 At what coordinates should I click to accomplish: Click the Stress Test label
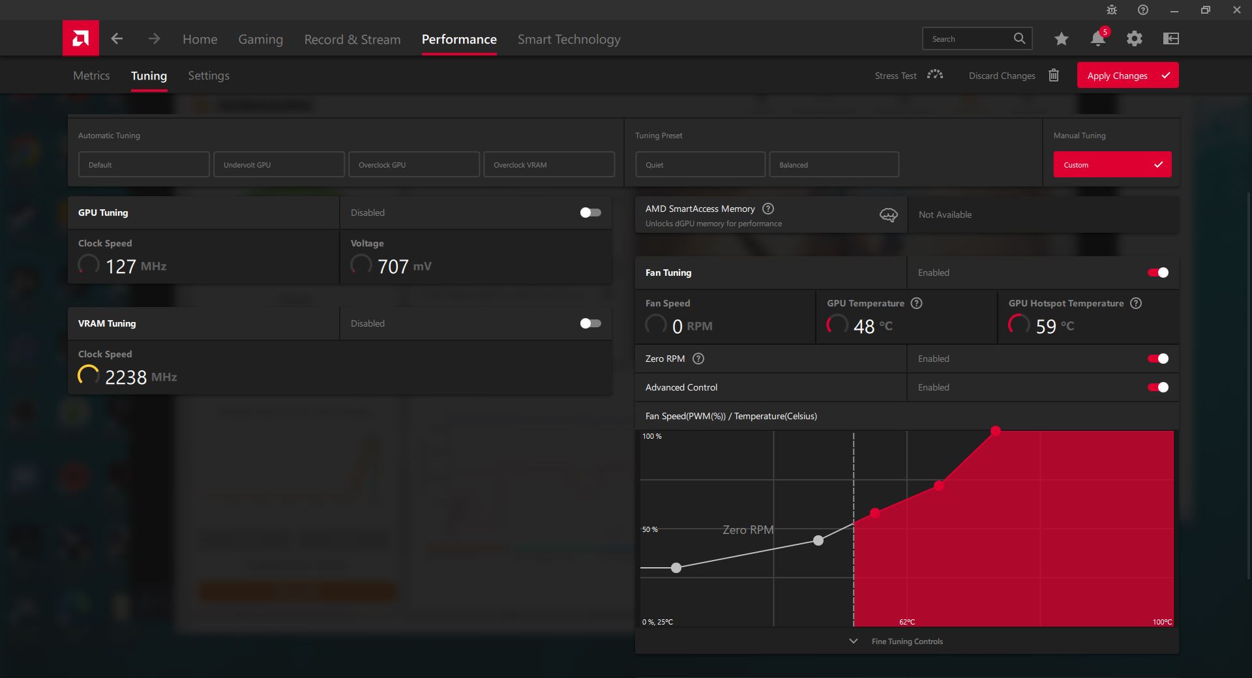(x=895, y=76)
